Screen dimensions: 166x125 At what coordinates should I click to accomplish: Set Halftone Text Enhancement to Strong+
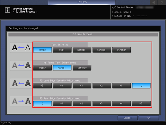(82, 68)
